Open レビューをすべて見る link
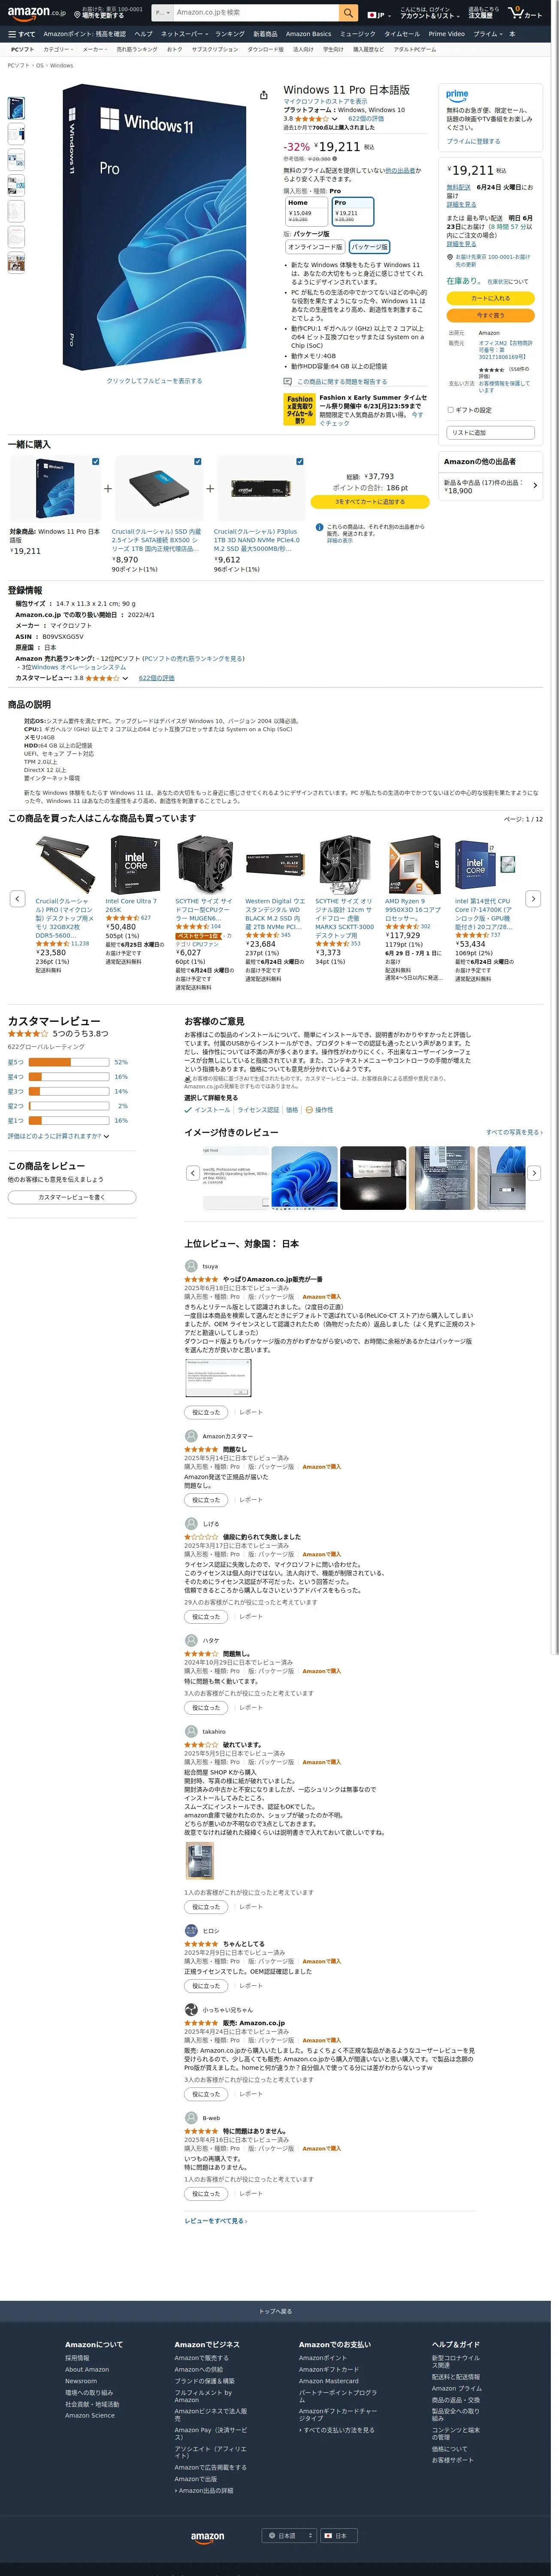Viewport: 559px width, 2576px height. tap(215, 2220)
